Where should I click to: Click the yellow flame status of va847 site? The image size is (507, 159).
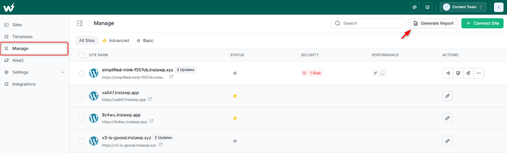tap(235, 96)
